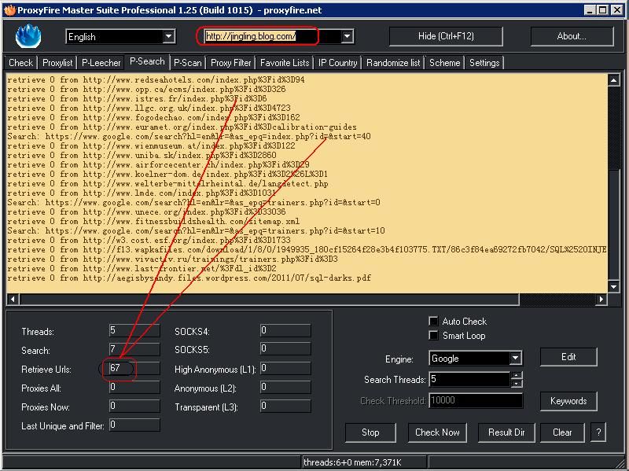Image resolution: width=629 pixels, height=471 pixels.
Task: Select the Randomize list tab
Action: point(393,63)
